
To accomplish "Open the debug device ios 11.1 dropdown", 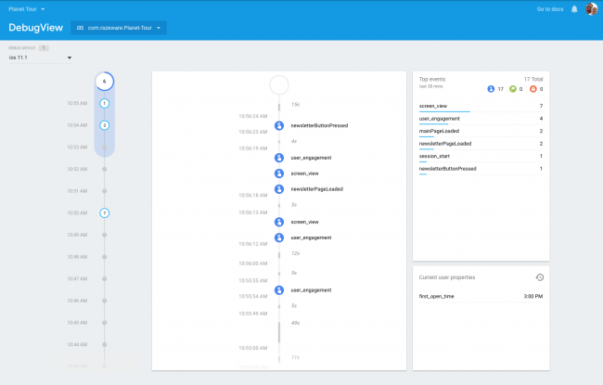I will (x=40, y=58).
